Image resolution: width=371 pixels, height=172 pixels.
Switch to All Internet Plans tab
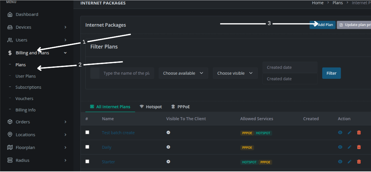(110, 107)
